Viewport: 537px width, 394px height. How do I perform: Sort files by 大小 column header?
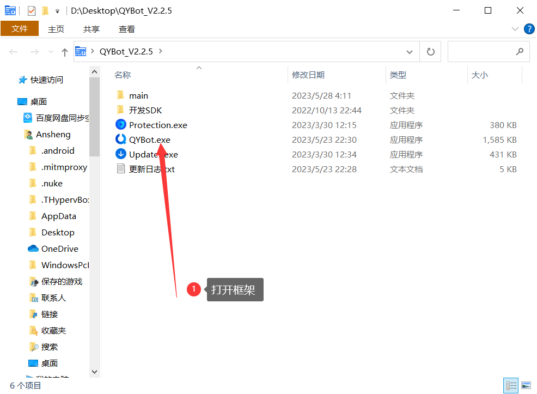pyautogui.click(x=479, y=75)
